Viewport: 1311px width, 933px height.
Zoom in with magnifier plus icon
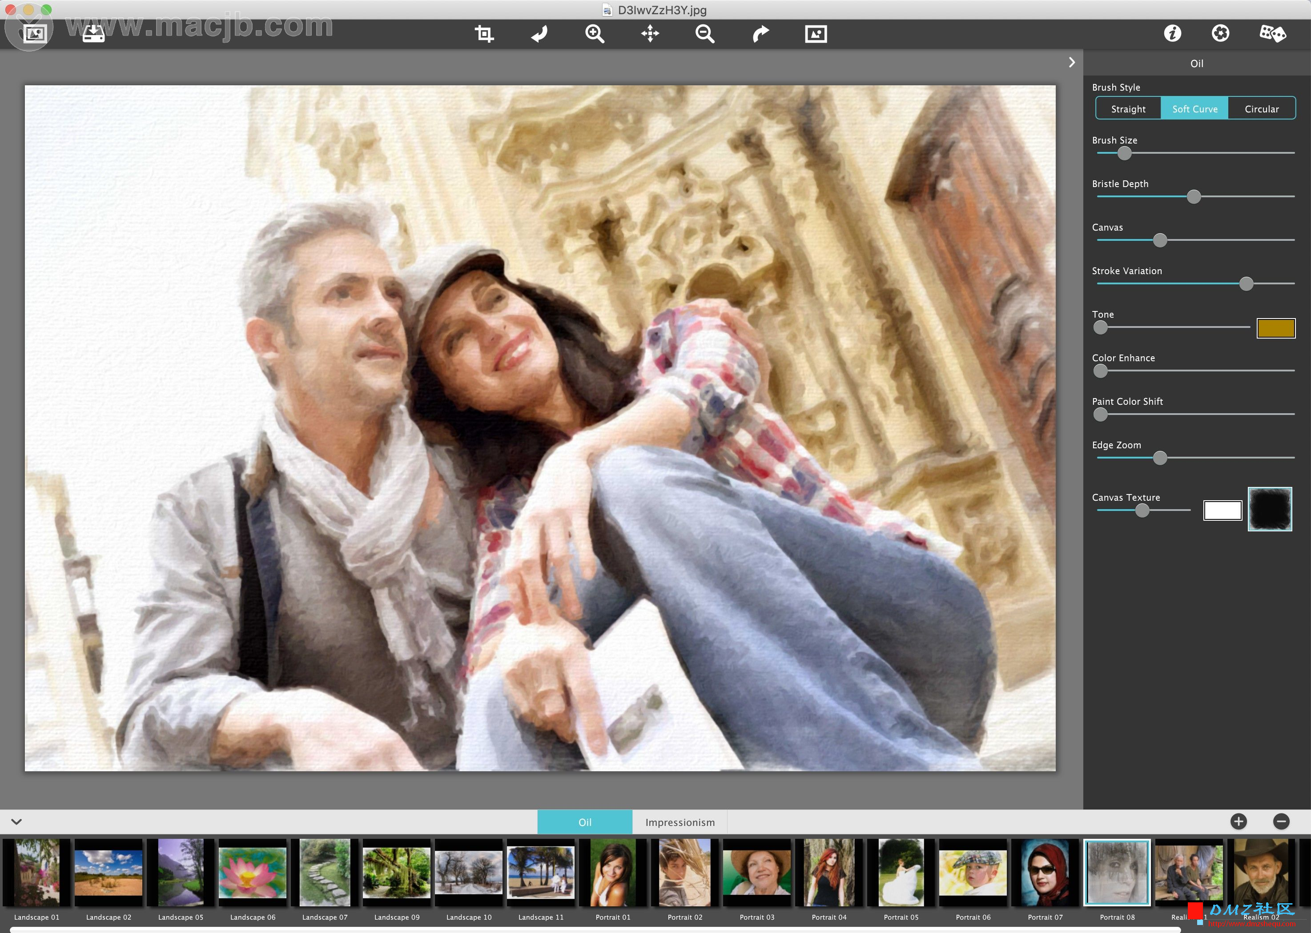point(595,34)
